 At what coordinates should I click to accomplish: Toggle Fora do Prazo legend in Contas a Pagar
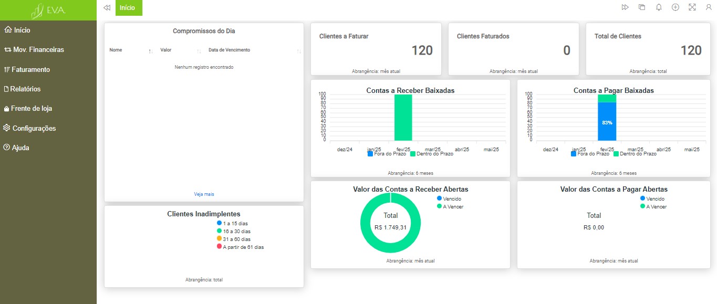tap(591, 154)
